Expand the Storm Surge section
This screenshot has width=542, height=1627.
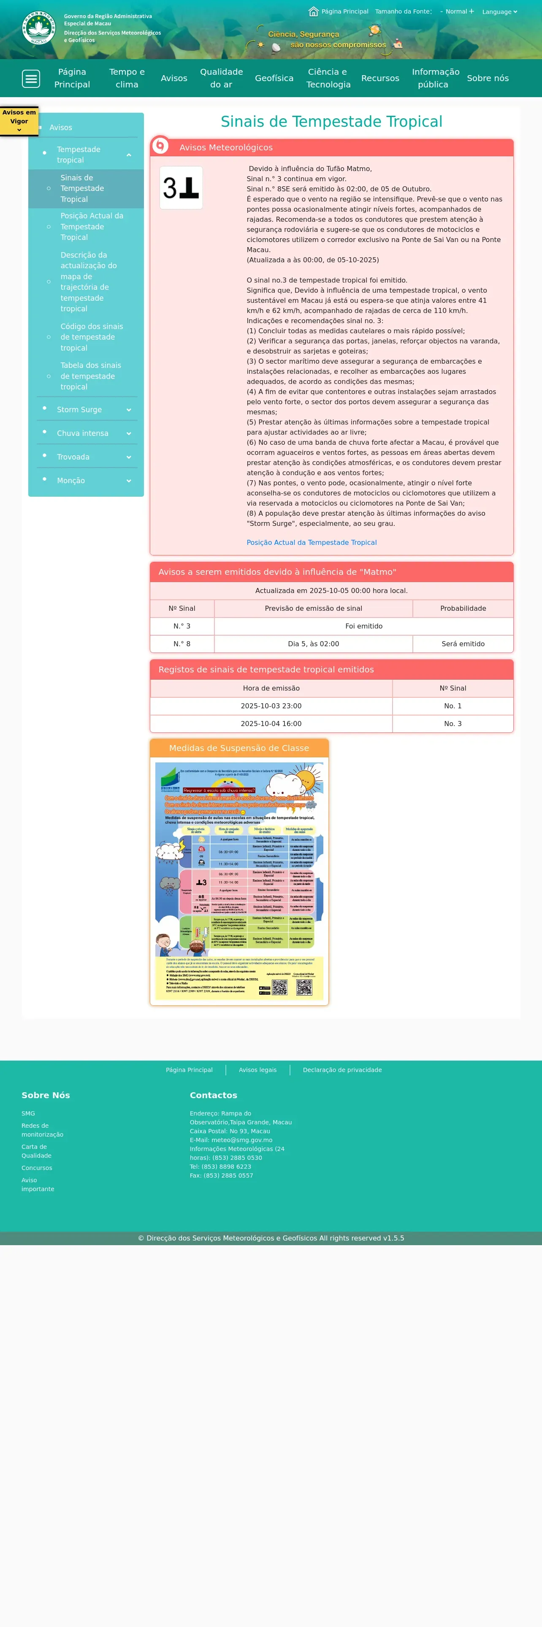tap(129, 410)
